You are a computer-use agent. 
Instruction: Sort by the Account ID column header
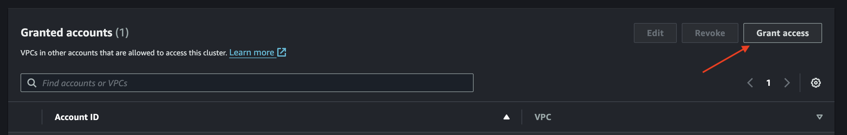[77, 117]
